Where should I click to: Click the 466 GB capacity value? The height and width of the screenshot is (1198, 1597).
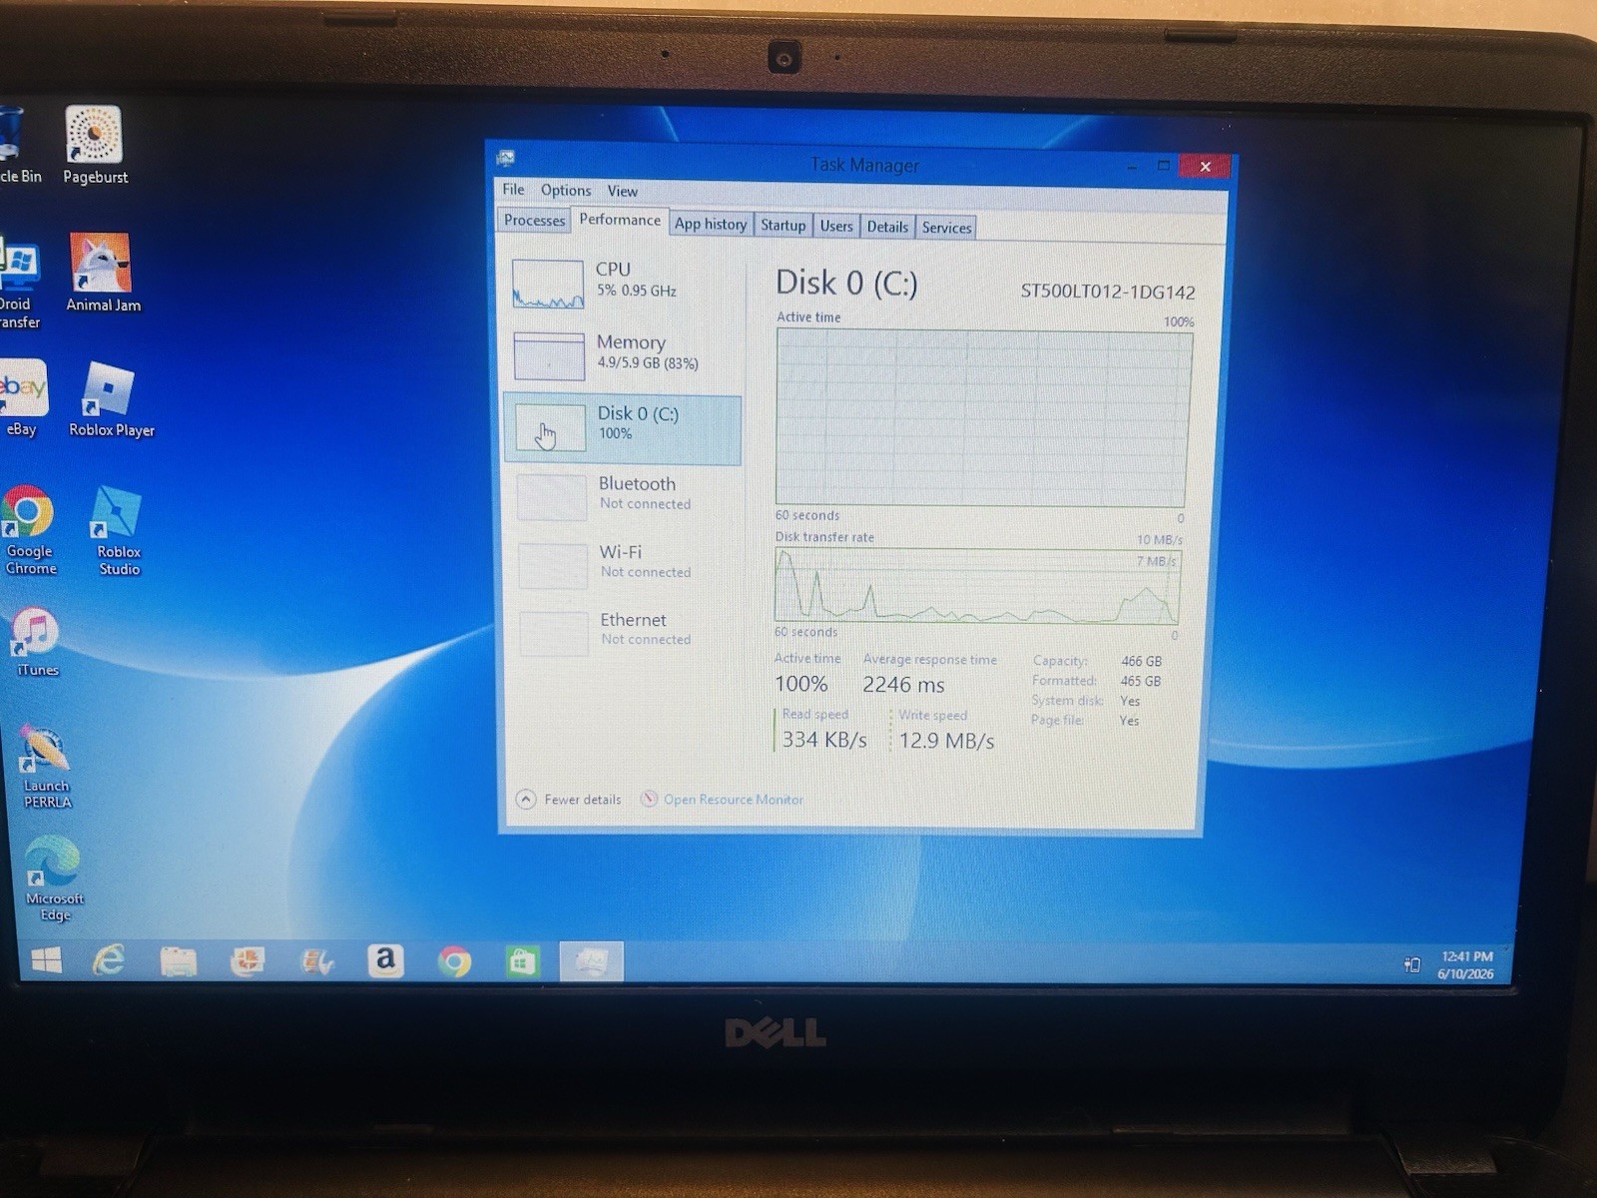click(x=1141, y=661)
